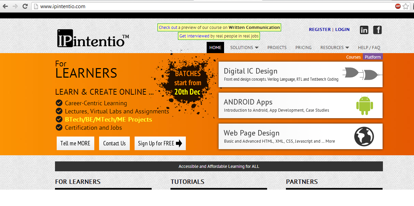414x206 pixels.
Task: Click the IPintentio logo
Action: (x=93, y=38)
